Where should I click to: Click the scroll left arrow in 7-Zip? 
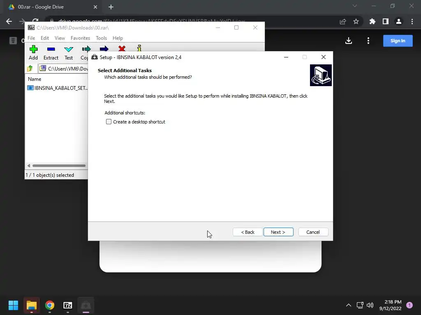29,166
